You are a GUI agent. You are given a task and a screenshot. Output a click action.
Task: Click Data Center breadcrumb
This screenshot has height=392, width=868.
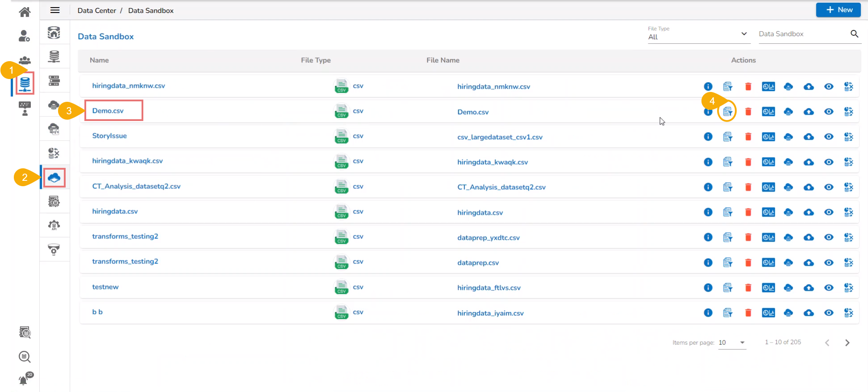[x=96, y=10]
